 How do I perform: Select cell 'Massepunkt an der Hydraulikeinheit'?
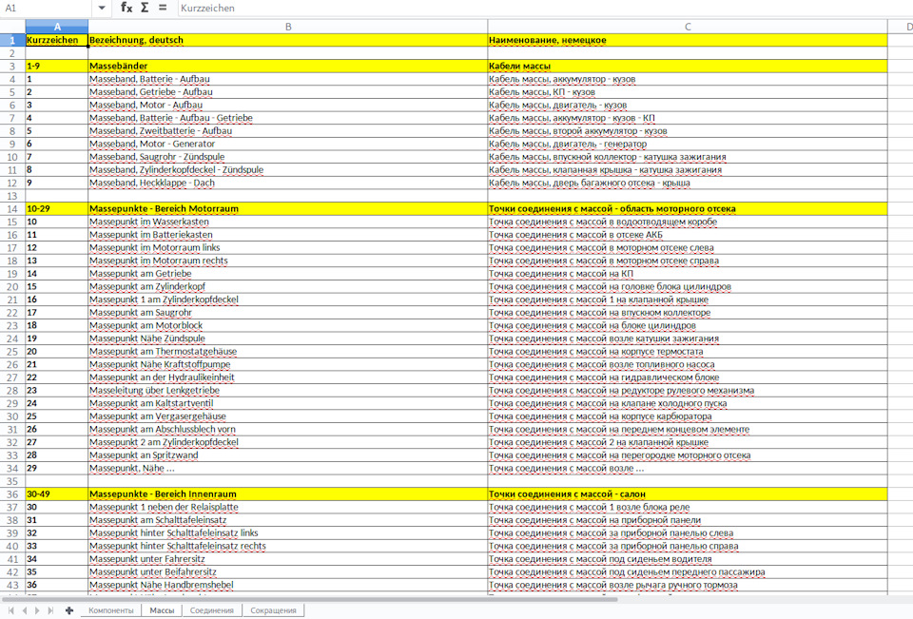[288, 377]
